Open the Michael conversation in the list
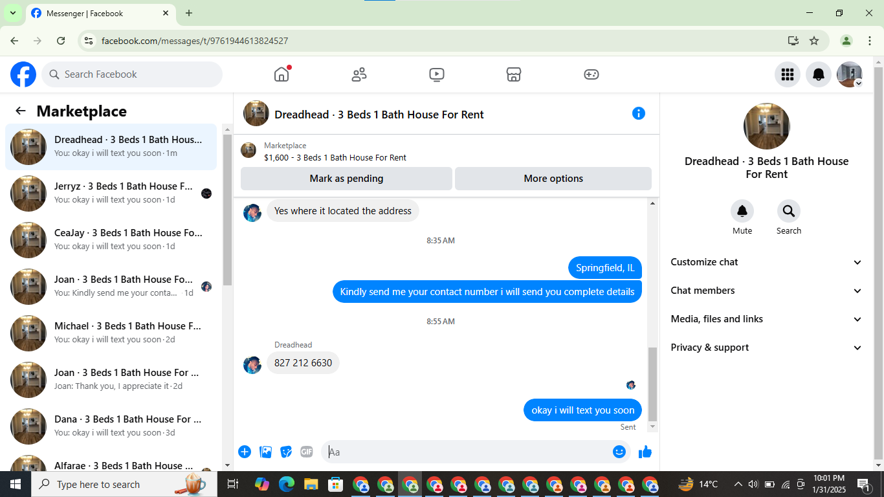Image resolution: width=884 pixels, height=497 pixels. [x=111, y=333]
